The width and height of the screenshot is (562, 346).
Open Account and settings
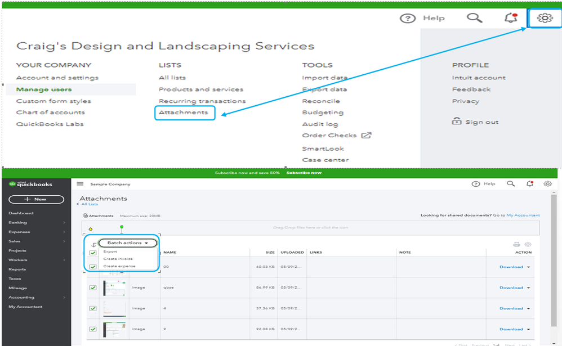pos(57,78)
